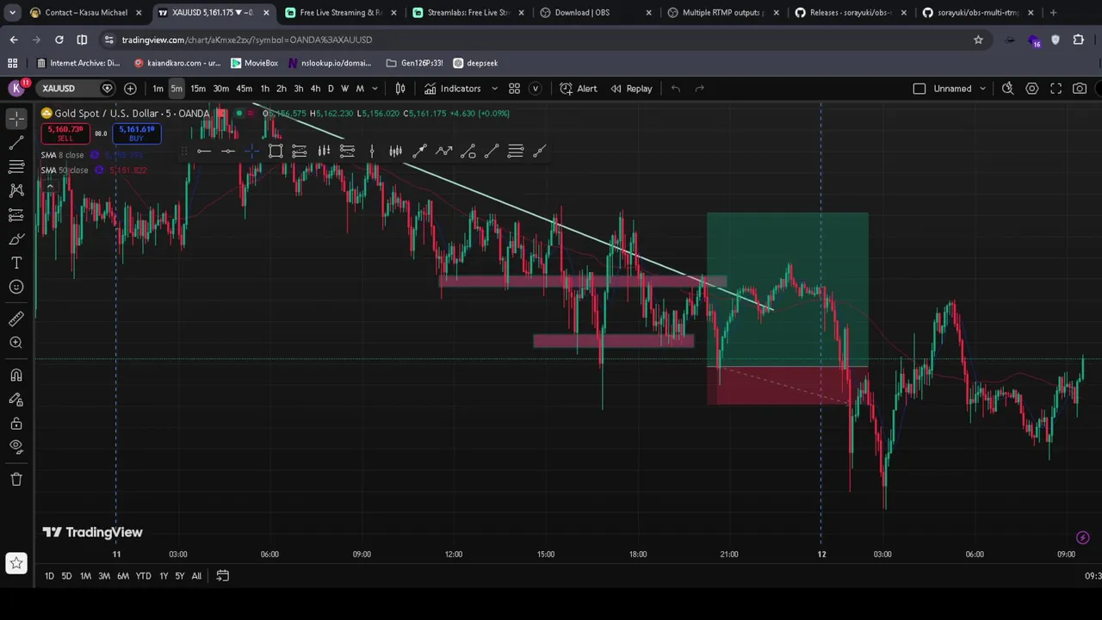Select the brush drawing tool
1102x620 pixels.
(x=16, y=239)
